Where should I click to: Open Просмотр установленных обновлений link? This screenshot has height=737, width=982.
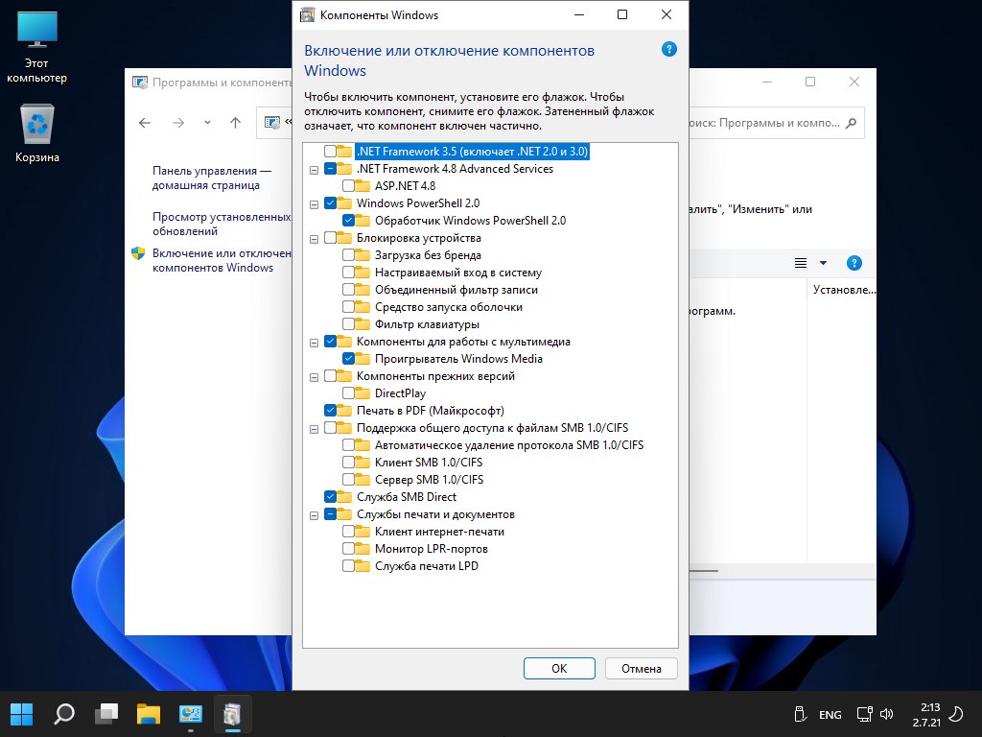tap(222, 224)
